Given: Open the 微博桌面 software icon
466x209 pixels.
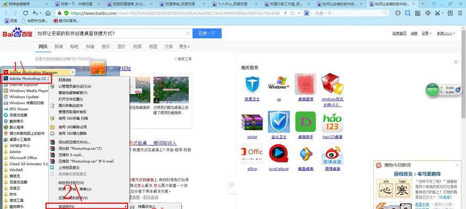Looking at the screenshot, I should click(332, 154).
